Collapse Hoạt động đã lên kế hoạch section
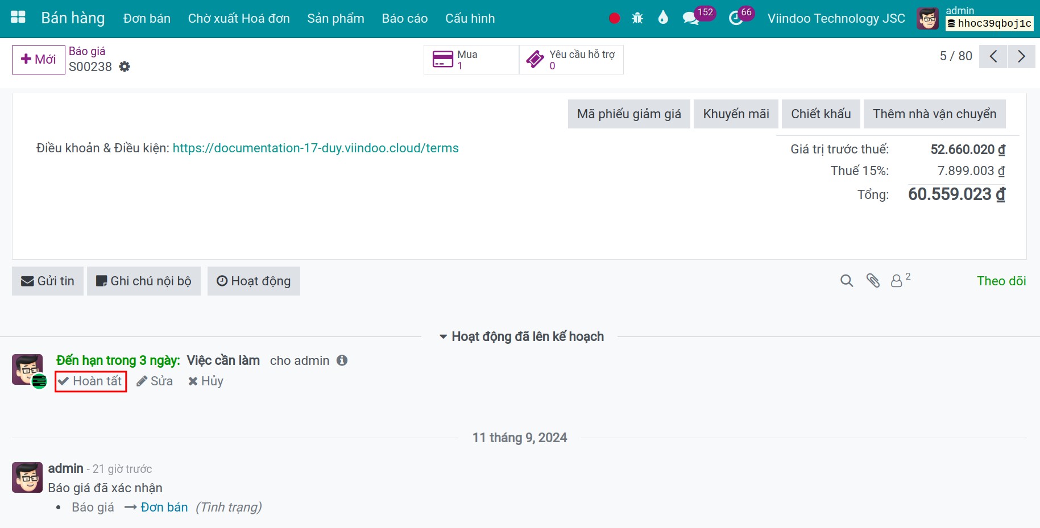Screen dimensions: 1040x528 coord(521,336)
